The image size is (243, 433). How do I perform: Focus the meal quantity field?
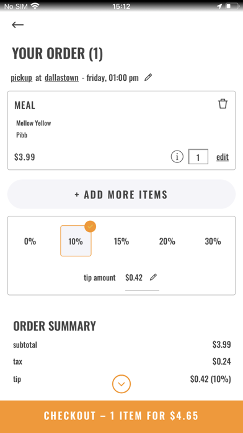[198, 157]
